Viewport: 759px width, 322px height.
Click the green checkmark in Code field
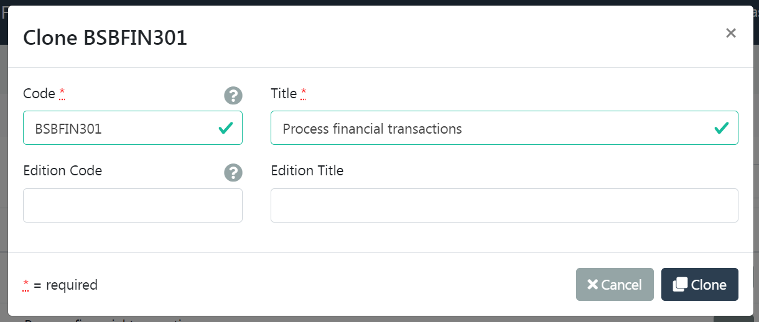point(226,128)
